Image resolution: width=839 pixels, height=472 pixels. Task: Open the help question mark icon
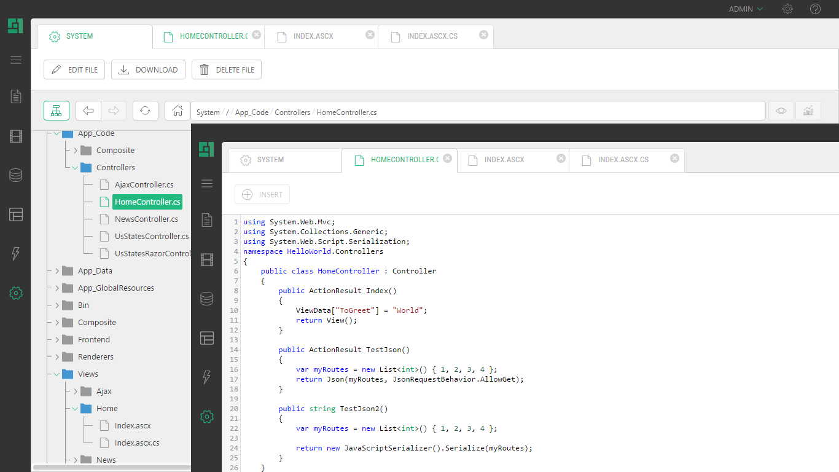(x=815, y=9)
